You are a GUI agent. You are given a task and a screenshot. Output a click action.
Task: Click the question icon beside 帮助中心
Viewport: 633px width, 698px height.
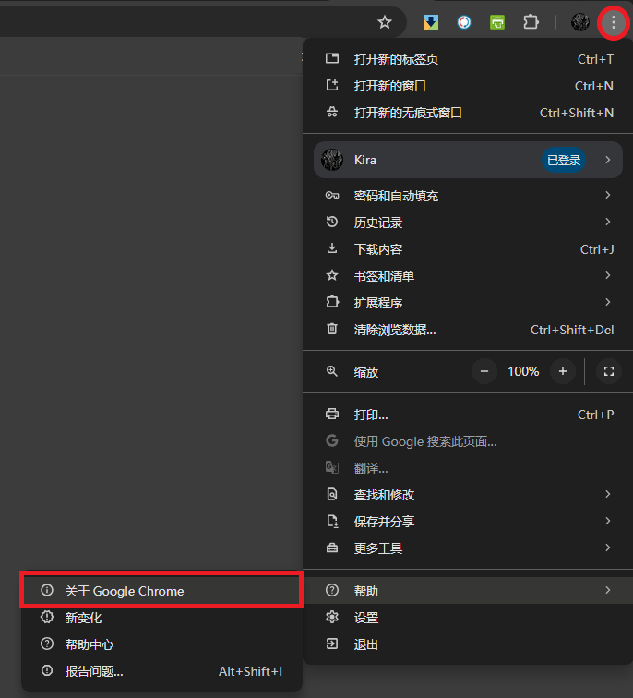[x=47, y=644]
